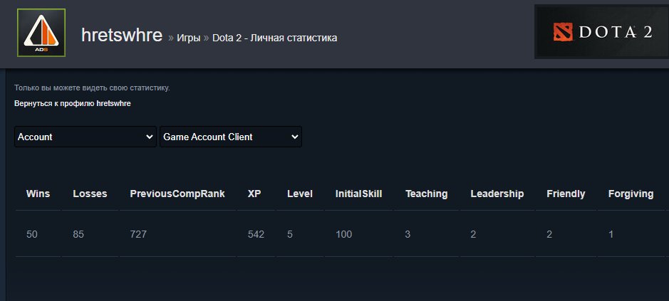Click the Wins column header
This screenshot has height=301, width=669.
point(38,194)
